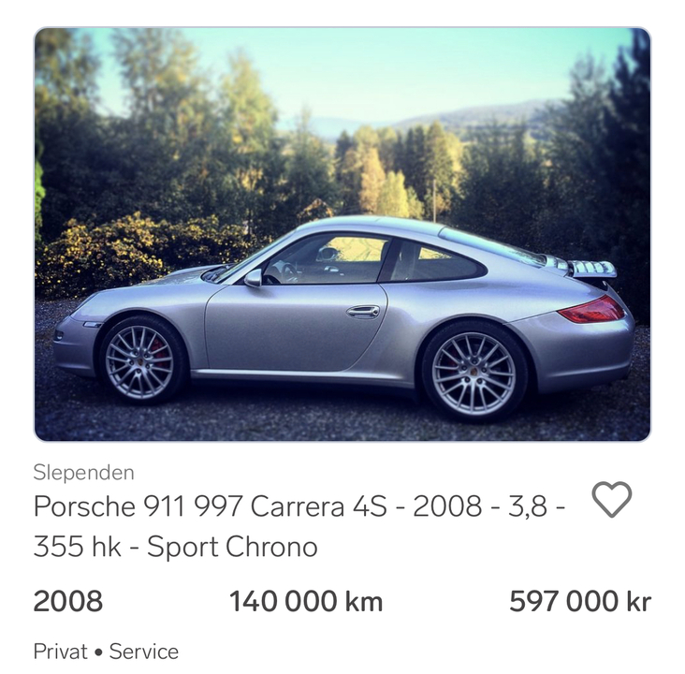
Task: Click the '2008' text inside the listing title
Action: coord(447,506)
